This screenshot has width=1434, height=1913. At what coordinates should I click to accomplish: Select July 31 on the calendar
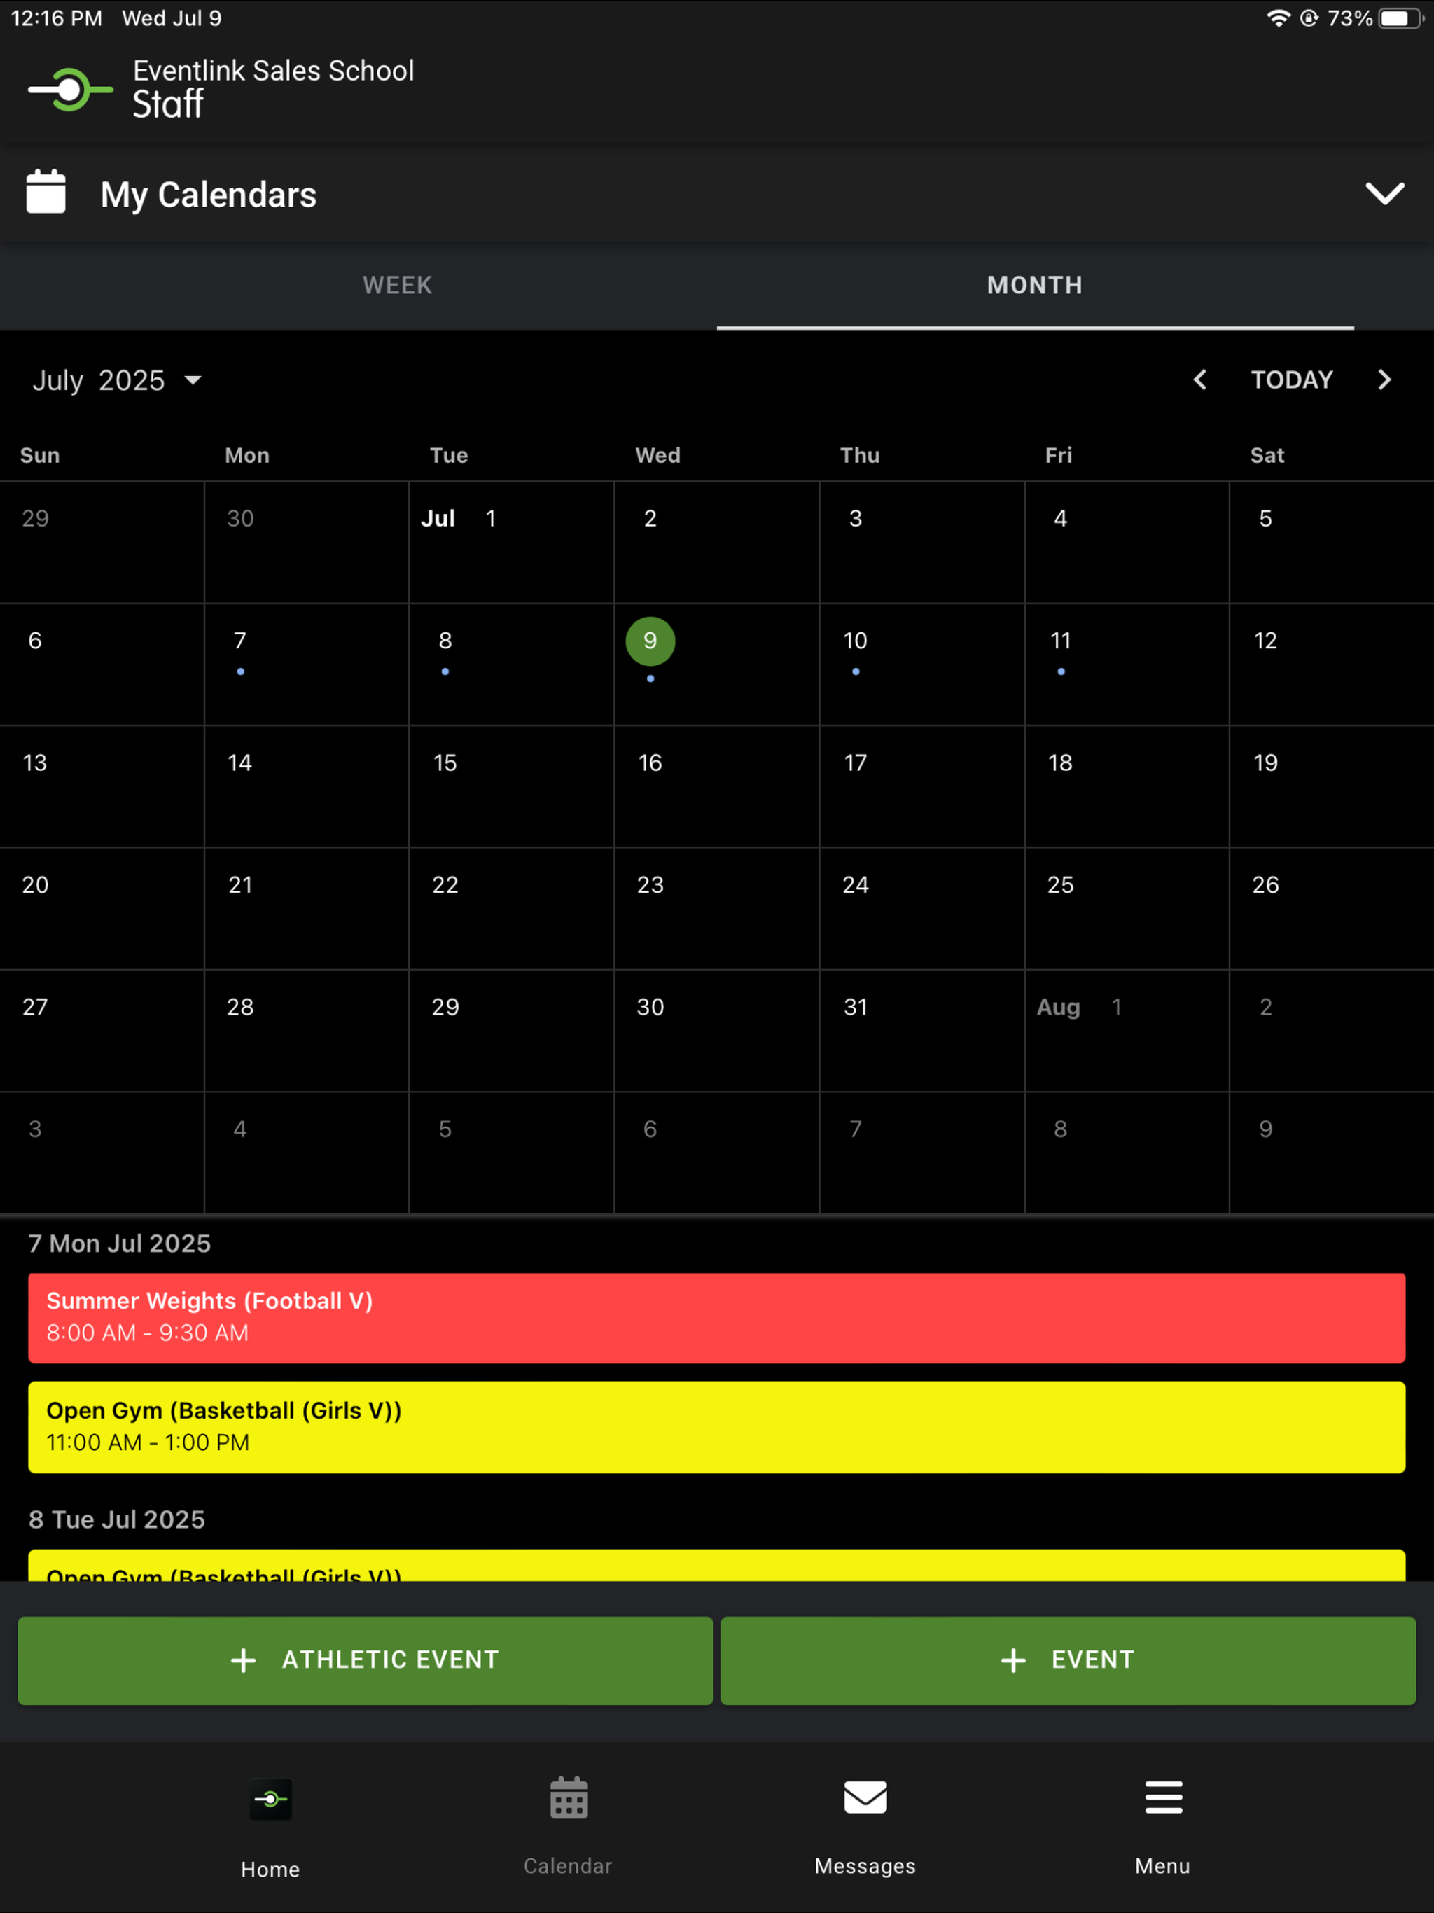tap(922, 1030)
